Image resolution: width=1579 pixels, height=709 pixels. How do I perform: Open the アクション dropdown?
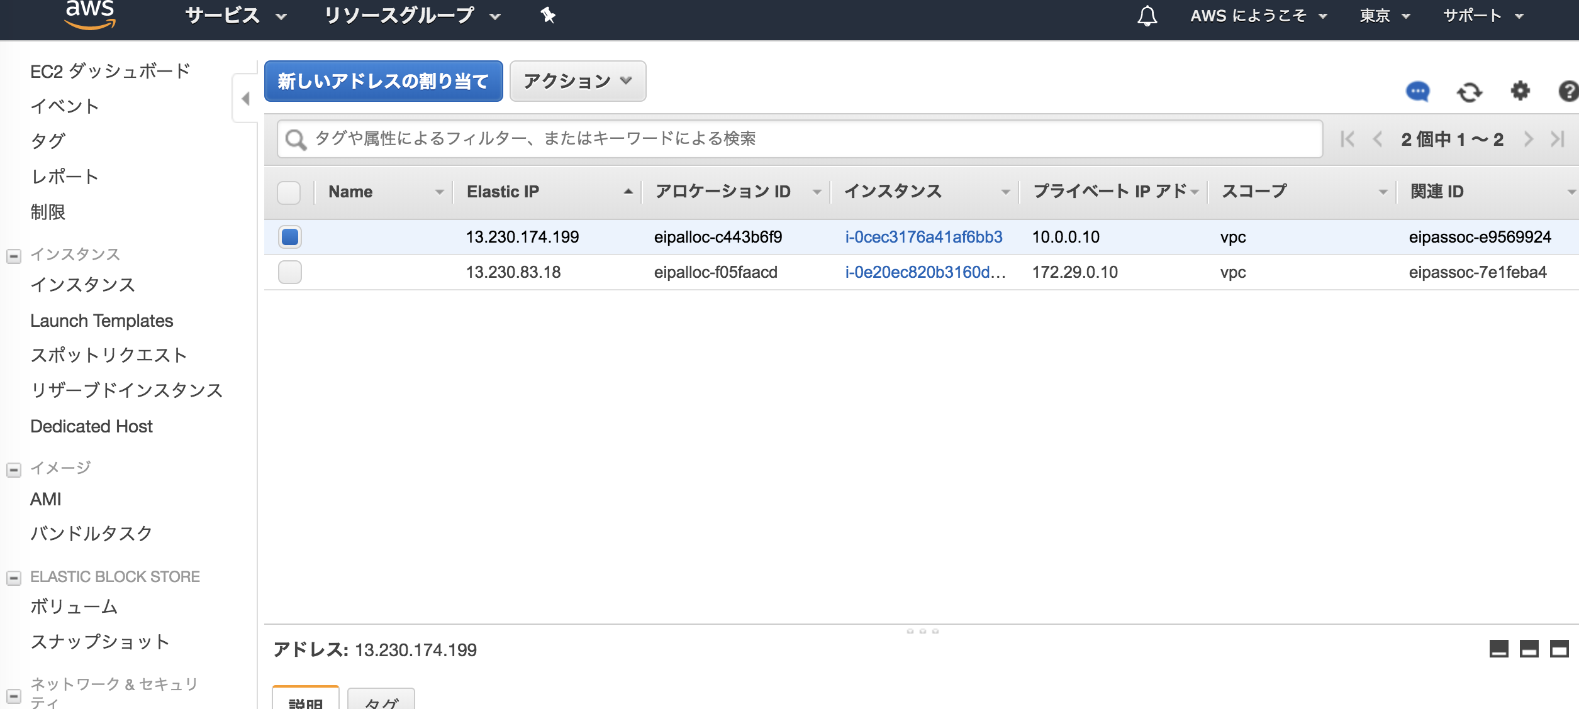point(576,80)
